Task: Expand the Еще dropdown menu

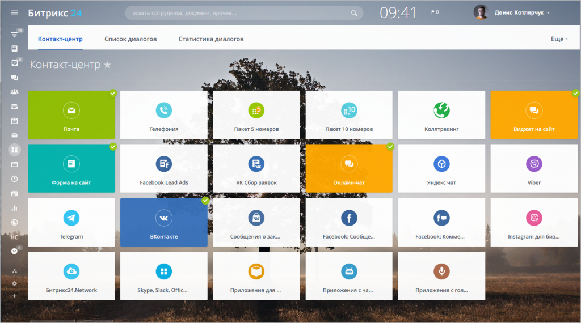Action: 559,39
